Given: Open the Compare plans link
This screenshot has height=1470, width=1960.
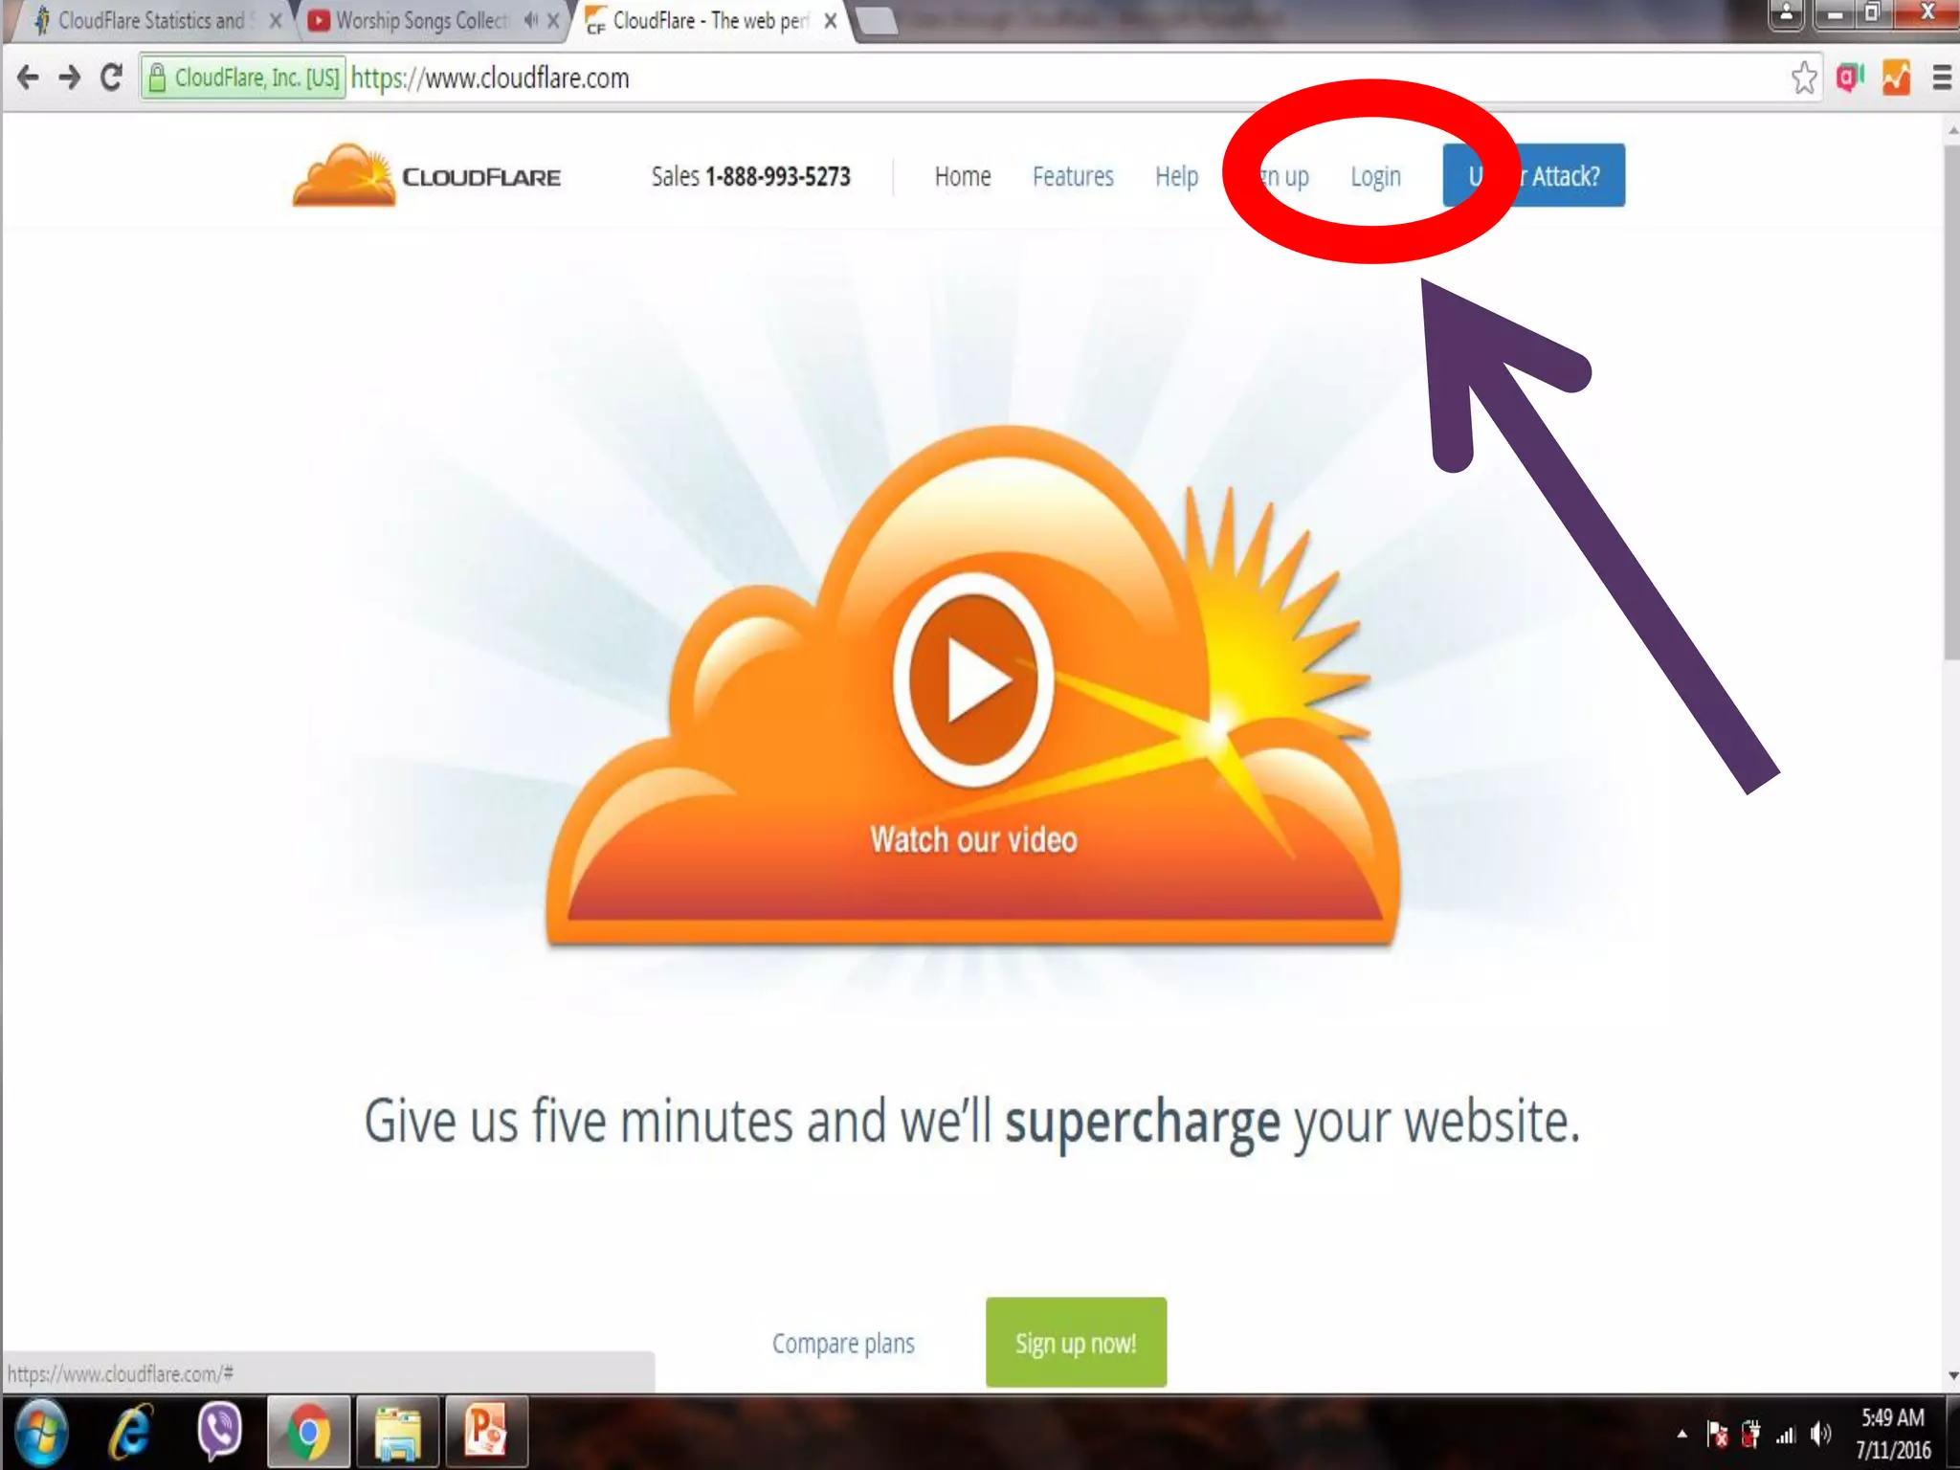Looking at the screenshot, I should [x=843, y=1344].
